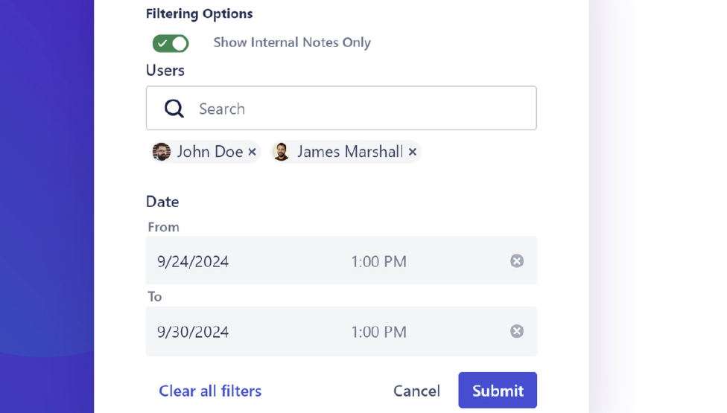Click John Doe's avatar picture
The image size is (727, 413).
pyautogui.click(x=162, y=152)
